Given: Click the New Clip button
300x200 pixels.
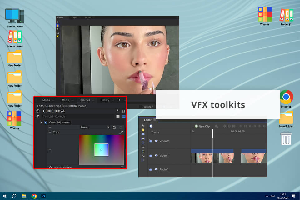Looking at the screenshot, I should (x=202, y=126).
